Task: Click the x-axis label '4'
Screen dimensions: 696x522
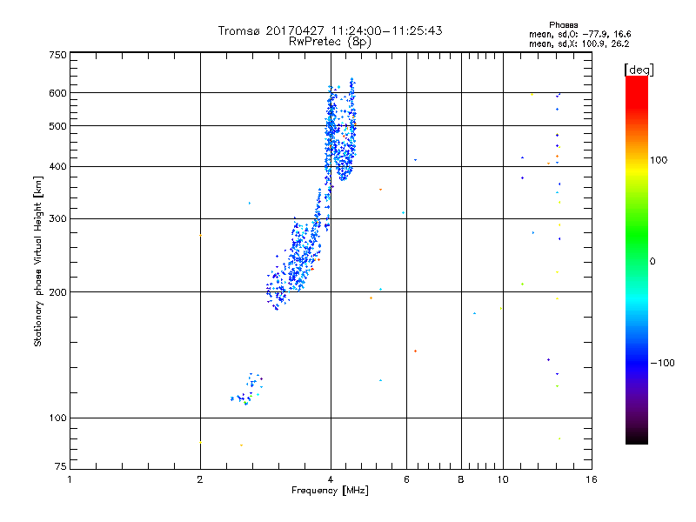Action: coord(331,479)
